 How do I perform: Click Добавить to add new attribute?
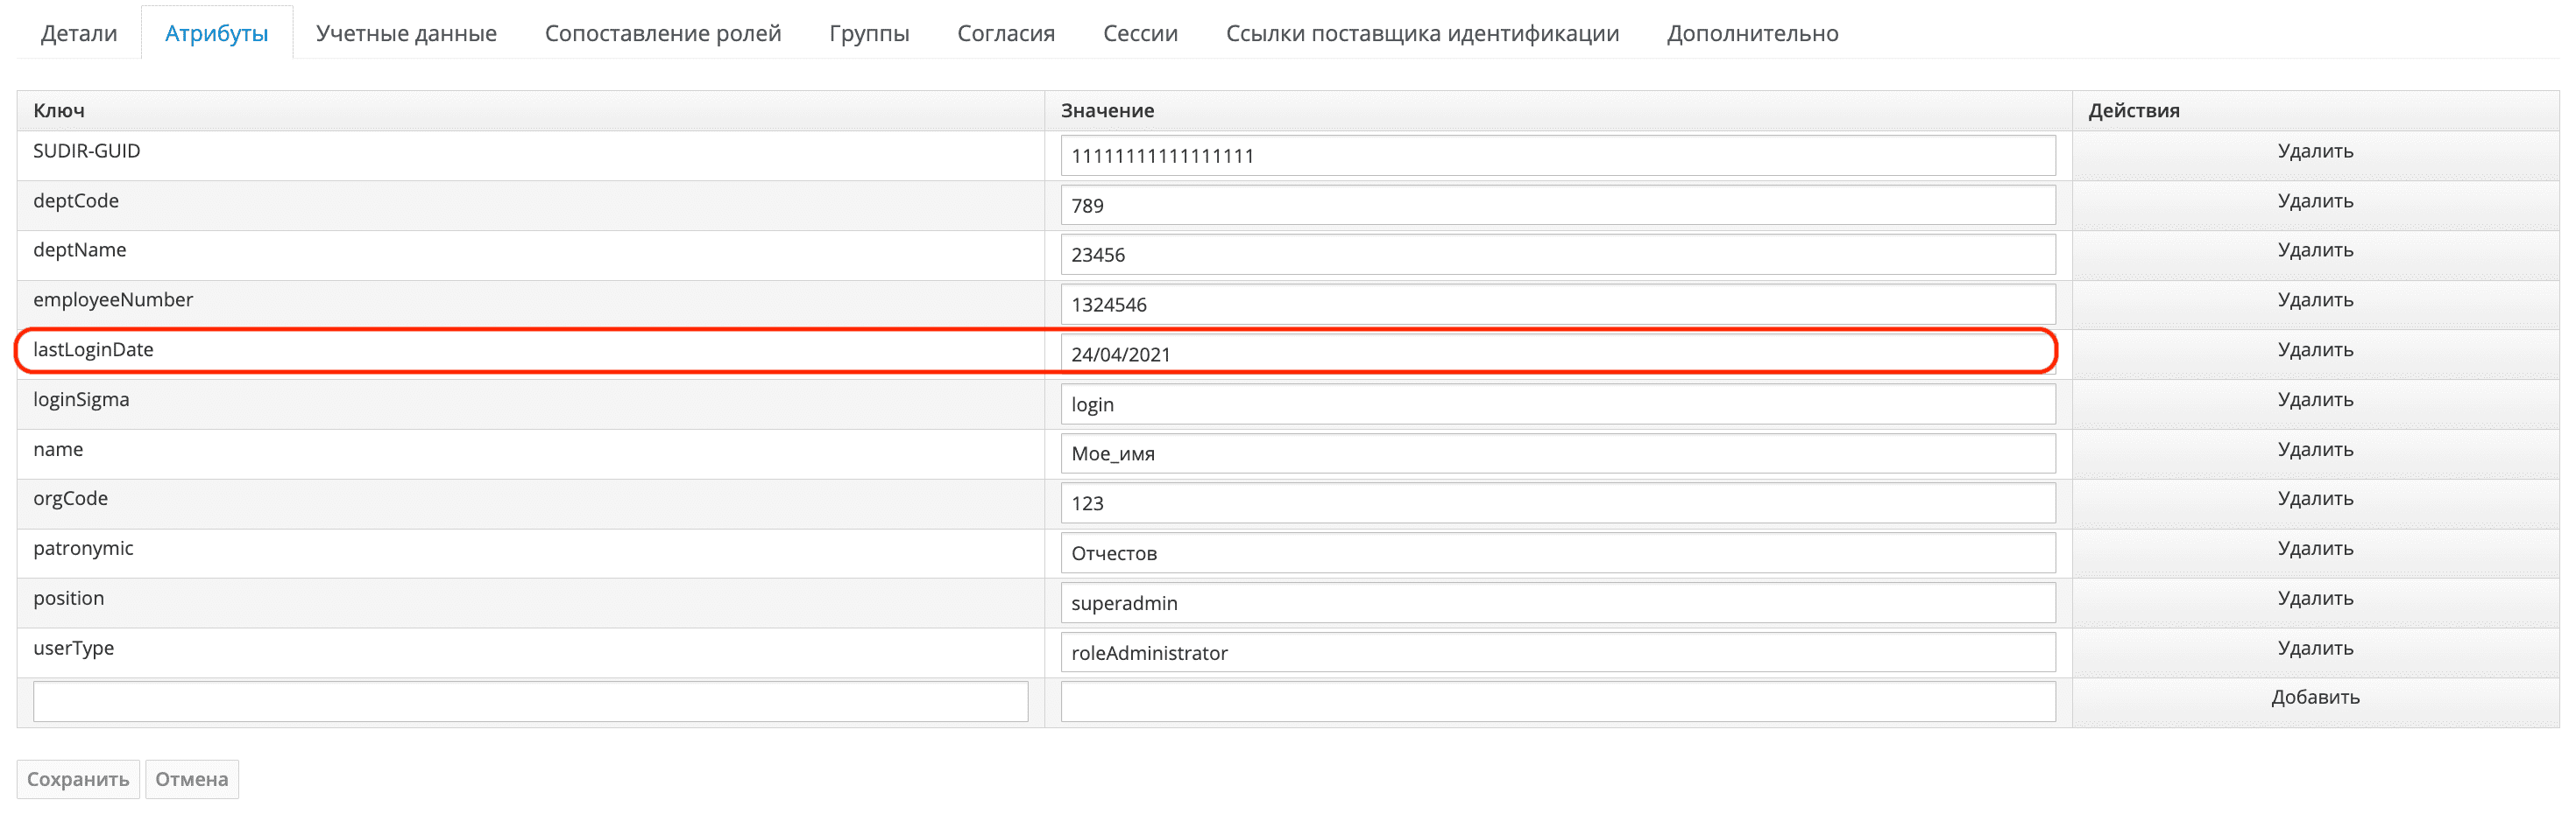click(2314, 697)
